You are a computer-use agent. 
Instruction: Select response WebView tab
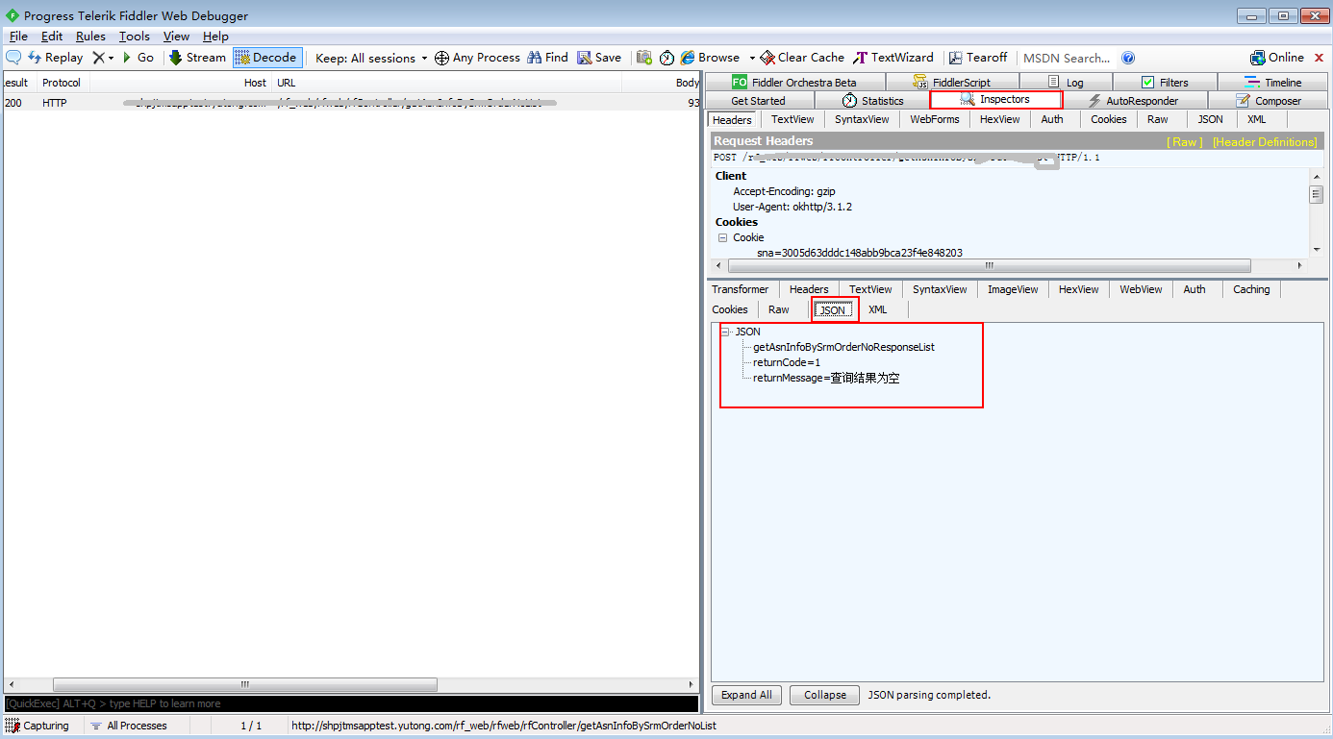[x=1141, y=289]
